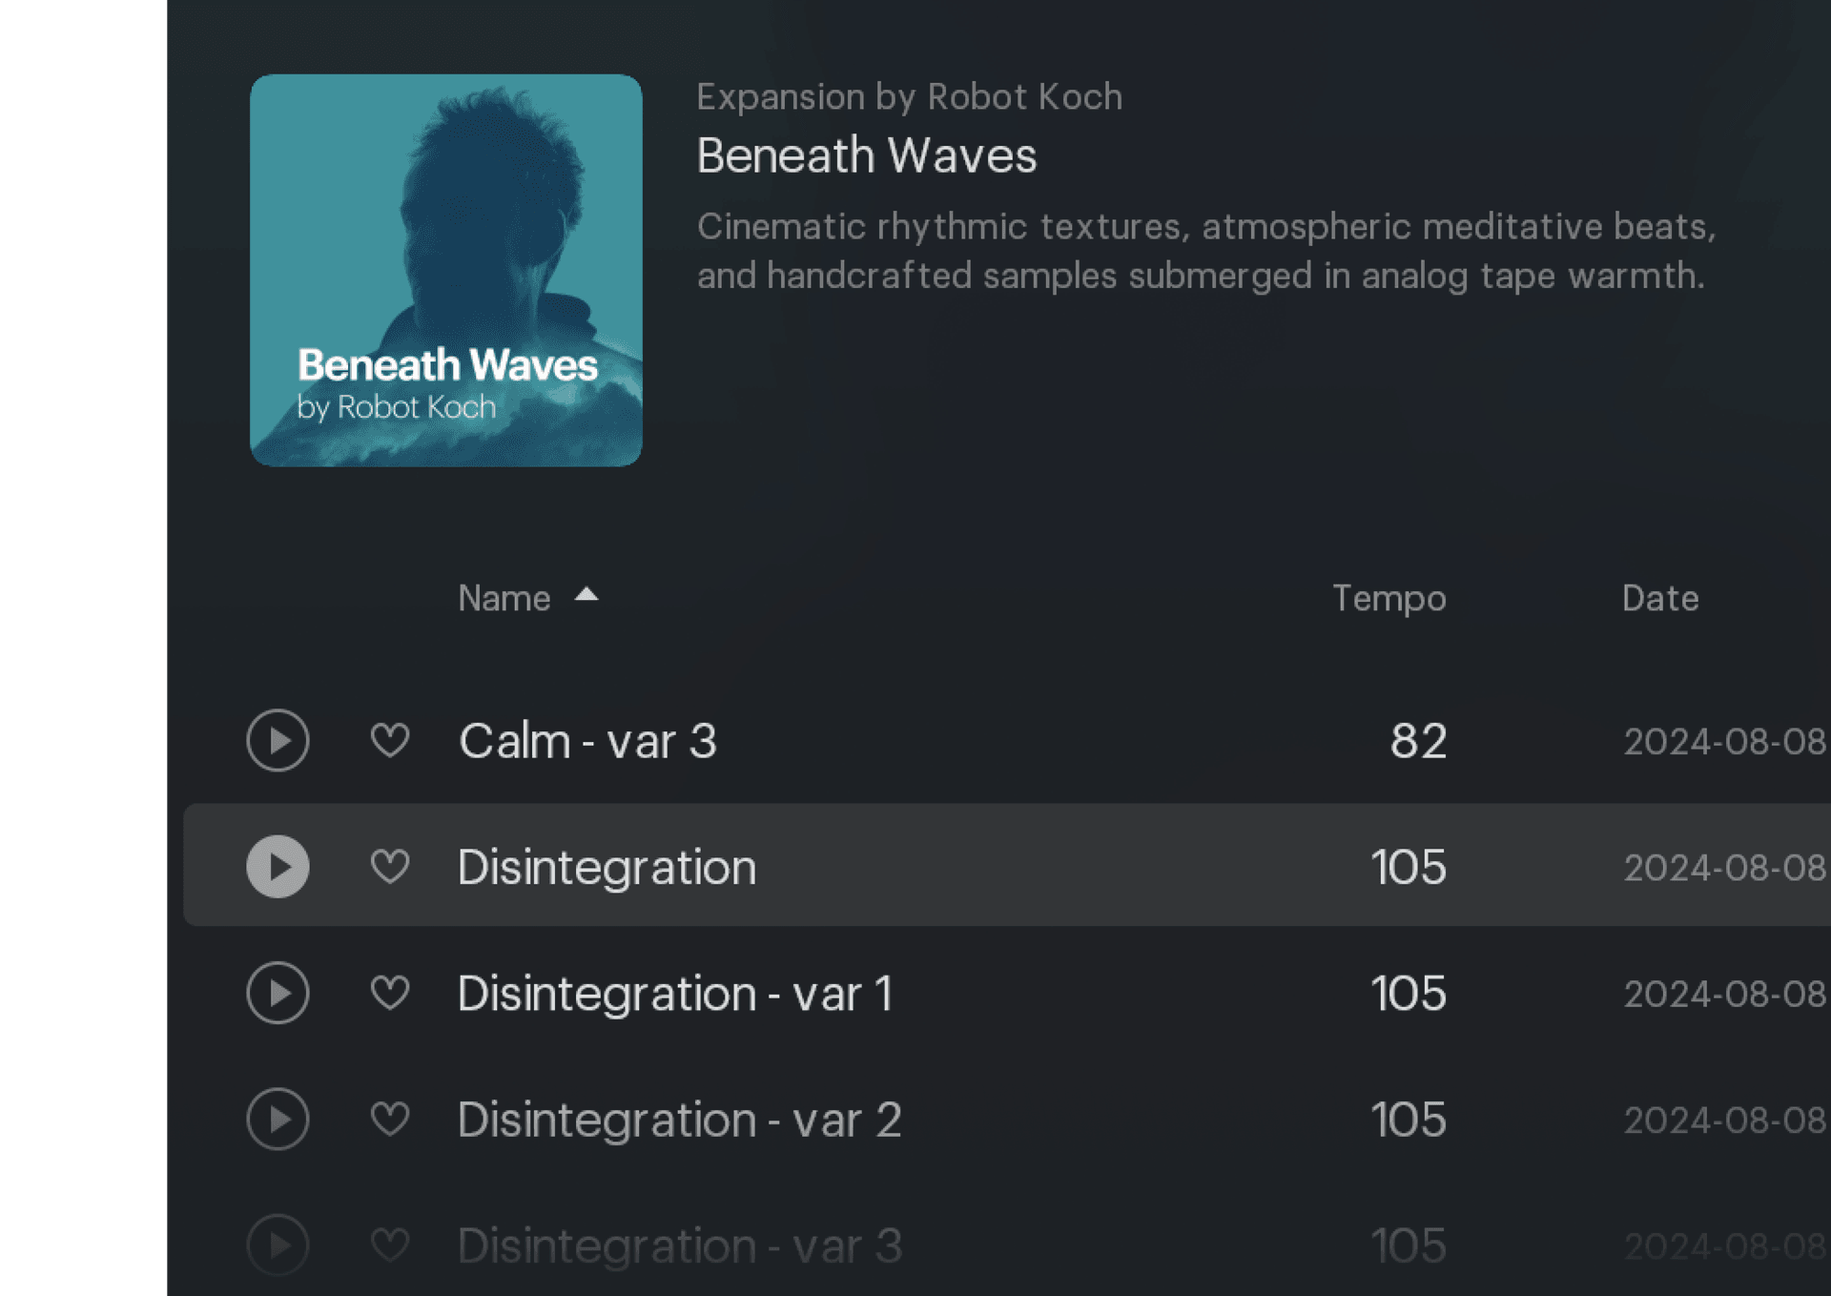This screenshot has height=1296, width=1831.
Task: Play Disintegration - var 1 preview
Action: click(x=278, y=993)
